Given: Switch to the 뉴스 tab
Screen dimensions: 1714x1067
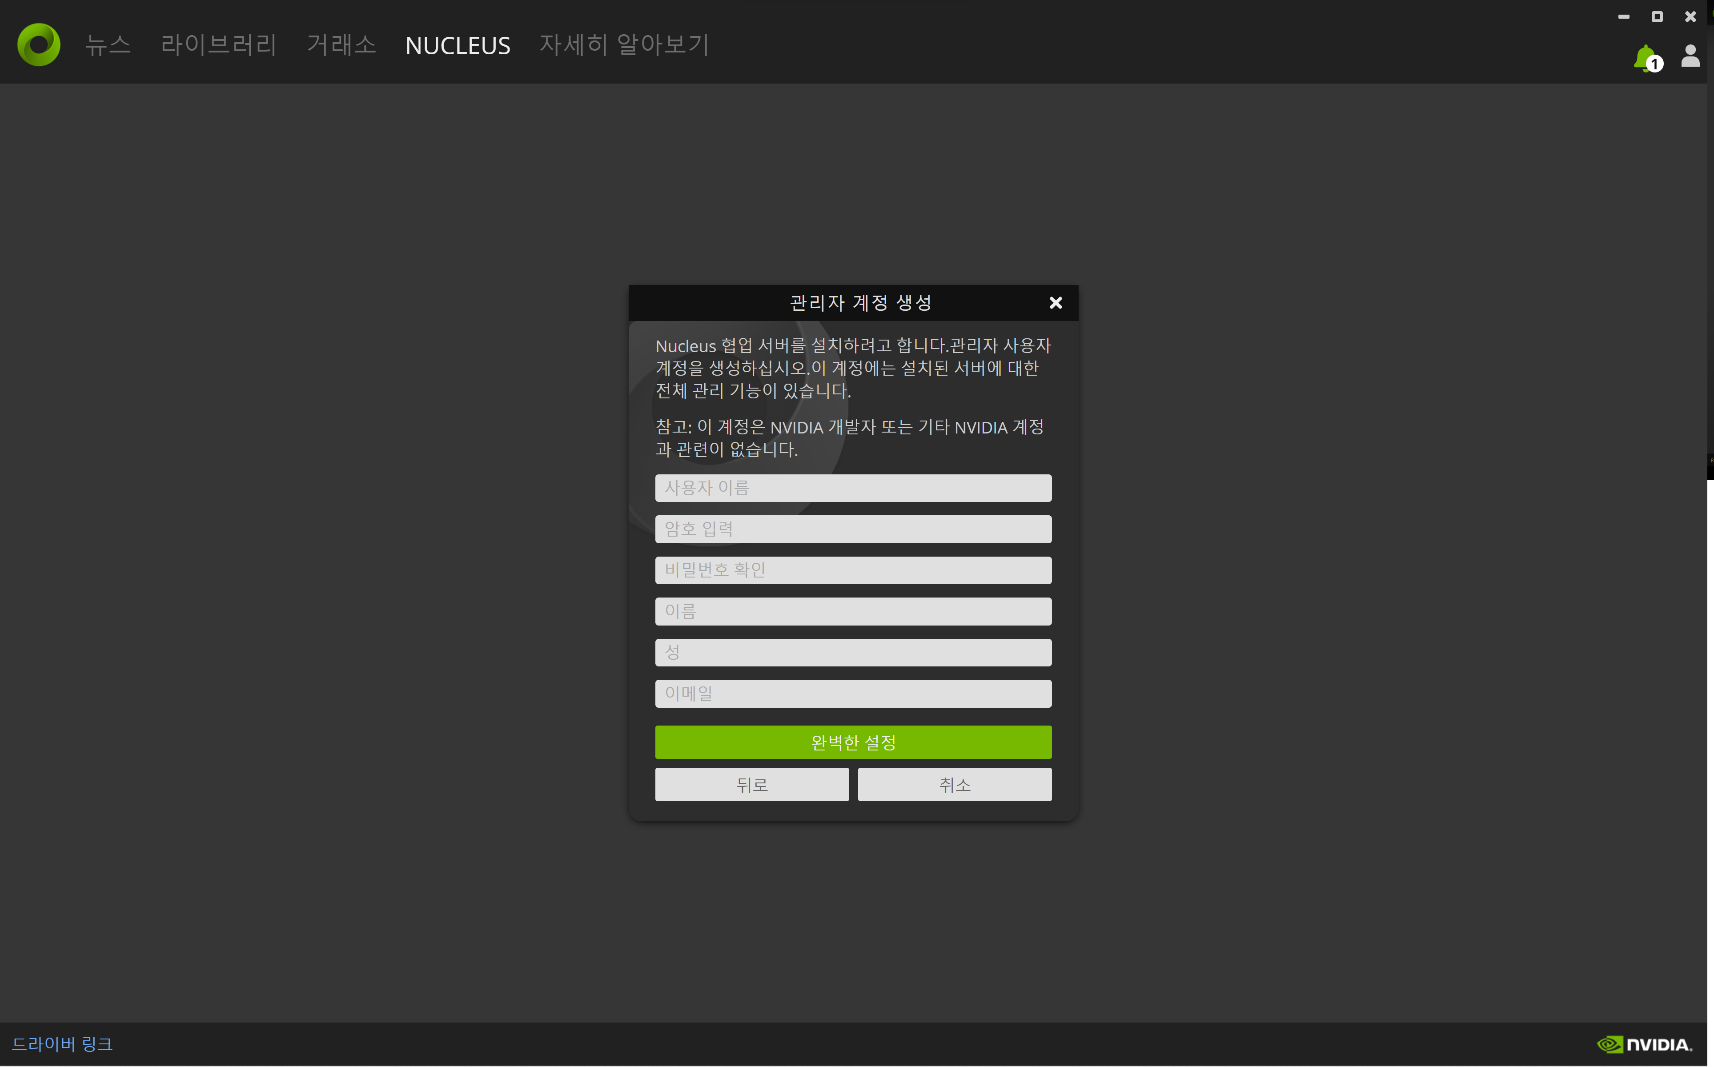Looking at the screenshot, I should (x=108, y=45).
